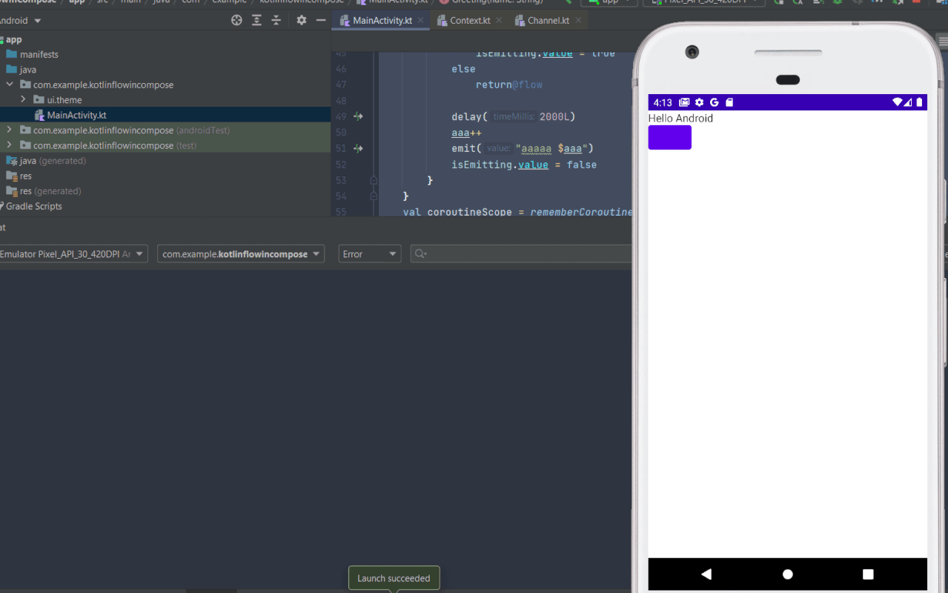Click the Collapse All icon in Project panel
The image size is (948, 593).
(x=276, y=21)
